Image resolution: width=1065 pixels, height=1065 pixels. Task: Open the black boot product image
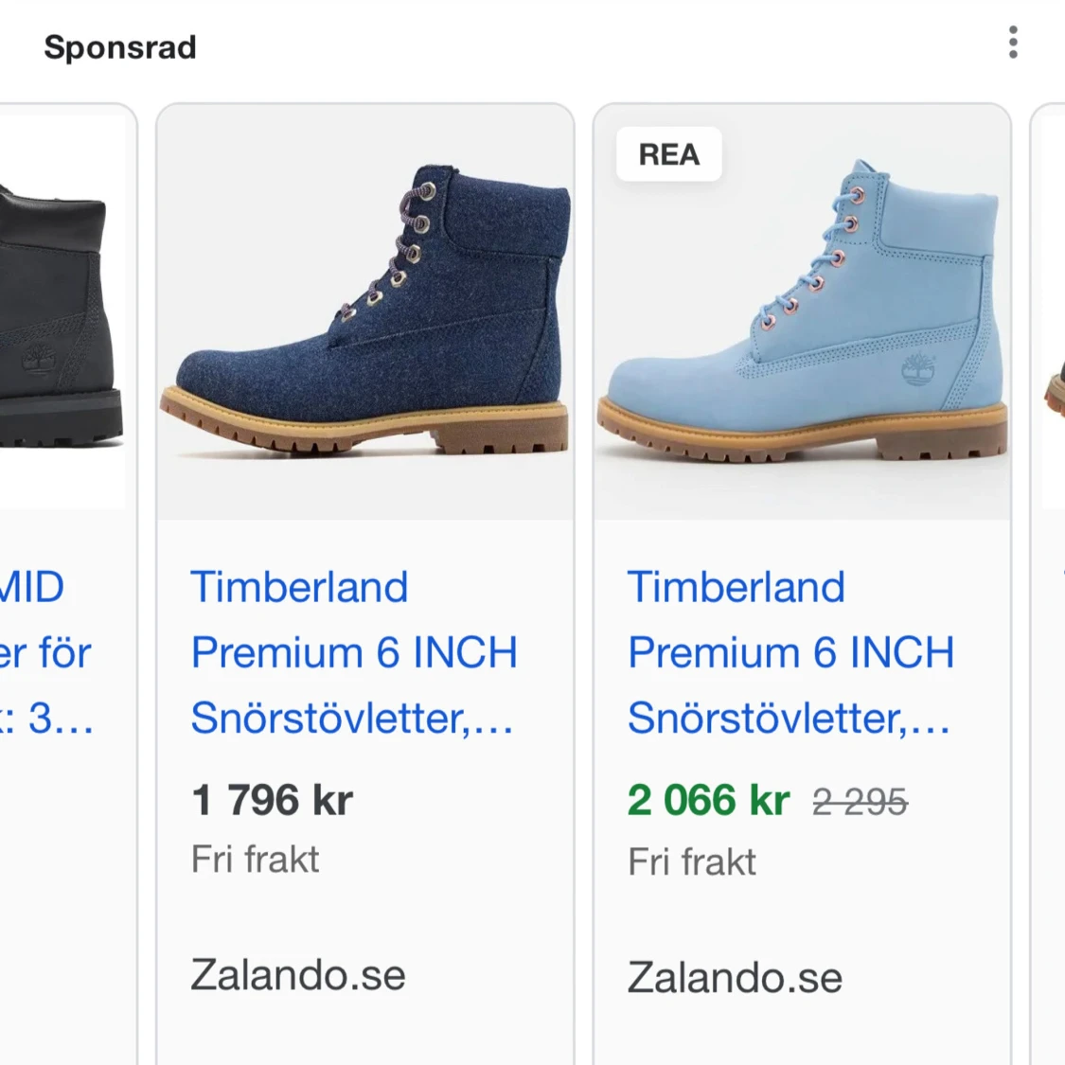click(x=62, y=312)
